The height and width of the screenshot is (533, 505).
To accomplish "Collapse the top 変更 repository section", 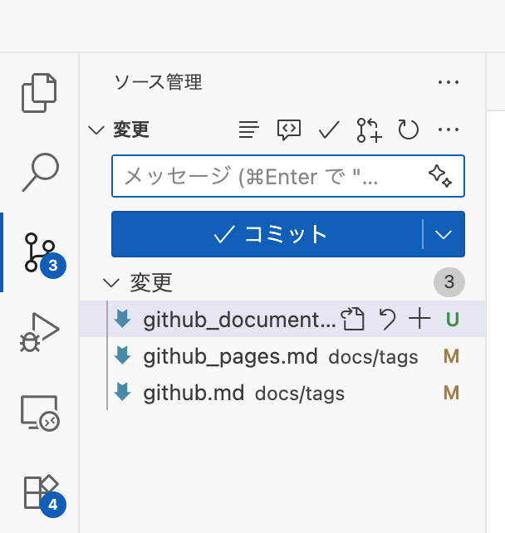I will click(96, 130).
